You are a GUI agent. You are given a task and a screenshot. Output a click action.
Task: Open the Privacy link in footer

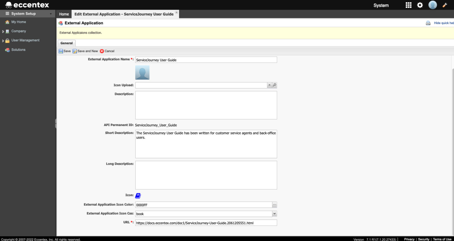tap(409, 239)
